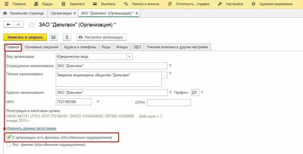Close the ЗАО "Дельтаон" (Организация) tab

click(x=137, y=13)
